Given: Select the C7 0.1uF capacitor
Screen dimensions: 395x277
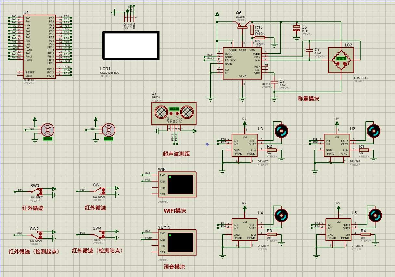Looking at the screenshot, I should pos(309,51).
